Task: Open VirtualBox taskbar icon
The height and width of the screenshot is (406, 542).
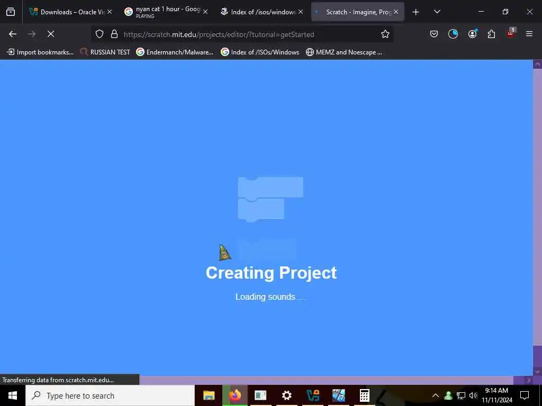Action: point(313,395)
